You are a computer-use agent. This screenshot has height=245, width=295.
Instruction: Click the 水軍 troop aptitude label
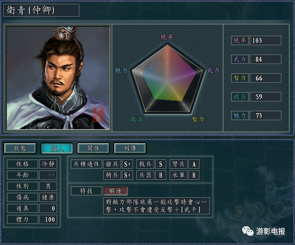[x=178, y=175]
